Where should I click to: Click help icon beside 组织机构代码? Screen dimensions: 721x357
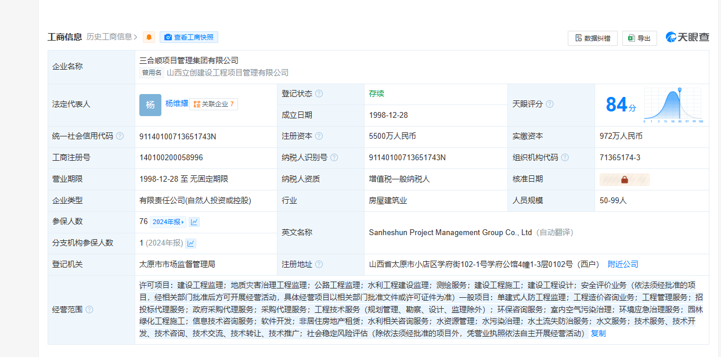tap(564, 158)
